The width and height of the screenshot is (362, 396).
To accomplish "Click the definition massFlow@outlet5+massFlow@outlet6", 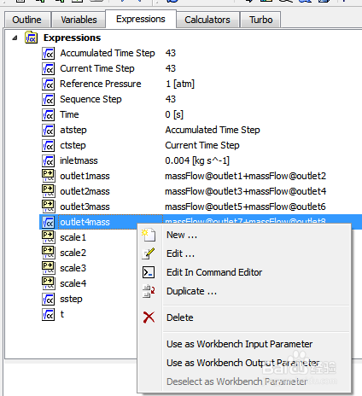I will [245, 207].
